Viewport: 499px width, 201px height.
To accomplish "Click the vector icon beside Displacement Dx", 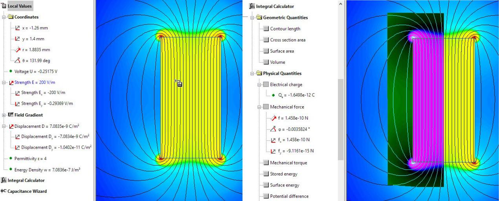I will tap(17, 136).
